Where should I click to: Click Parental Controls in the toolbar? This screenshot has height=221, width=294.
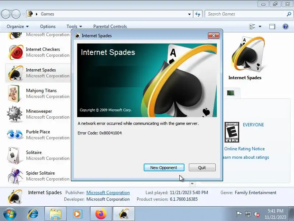[110, 27]
